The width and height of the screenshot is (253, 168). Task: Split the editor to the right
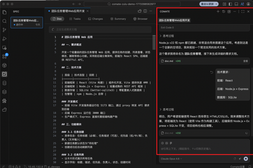click(x=145, y=11)
